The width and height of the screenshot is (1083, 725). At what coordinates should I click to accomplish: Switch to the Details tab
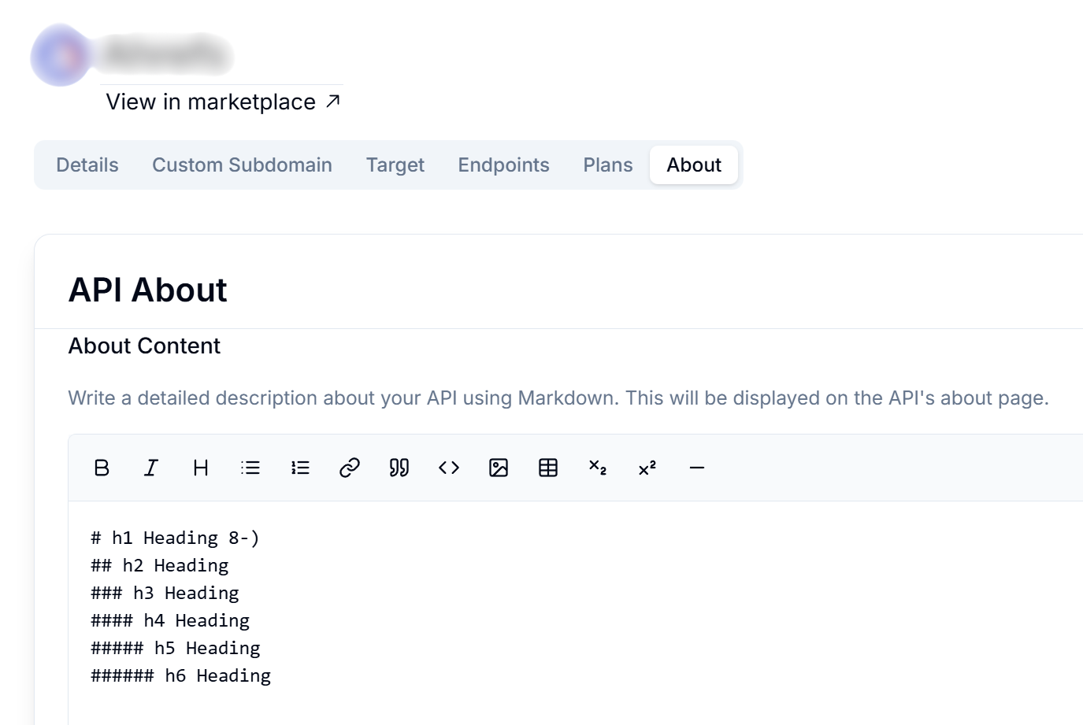coord(87,165)
